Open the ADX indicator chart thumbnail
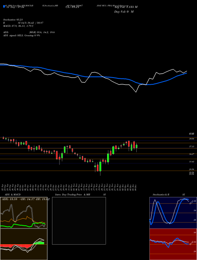The height and width of the screenshot is (260, 197). click(x=24, y=213)
